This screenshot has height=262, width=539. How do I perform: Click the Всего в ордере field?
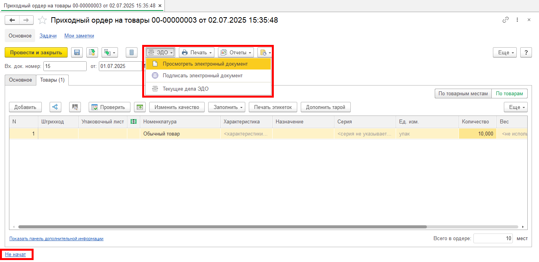point(493,239)
